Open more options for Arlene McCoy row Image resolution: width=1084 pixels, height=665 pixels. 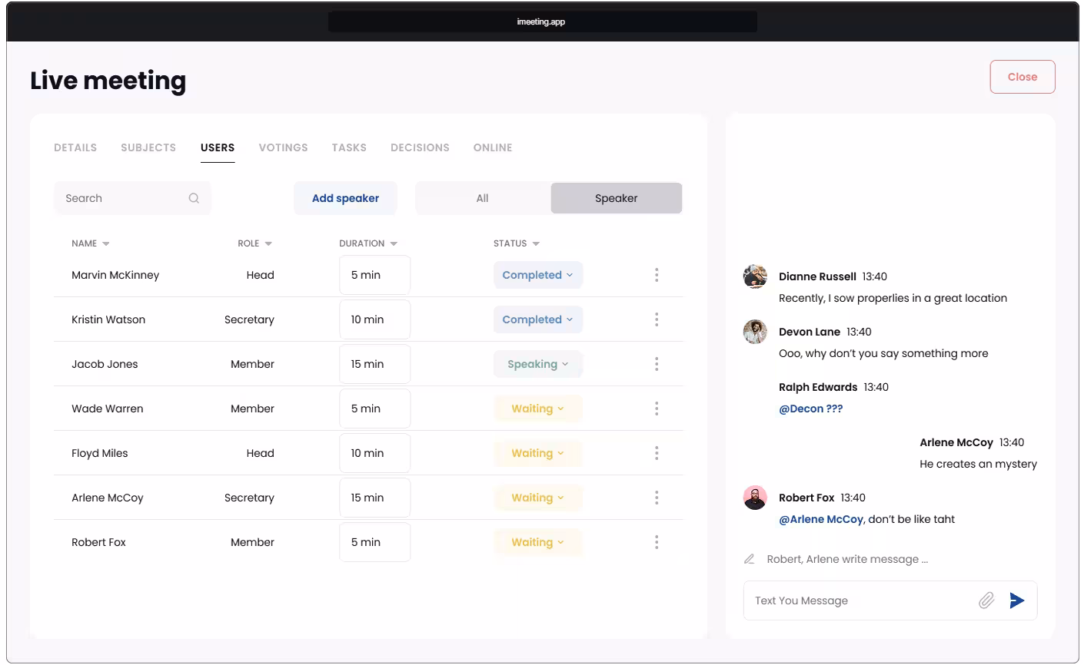click(x=657, y=498)
